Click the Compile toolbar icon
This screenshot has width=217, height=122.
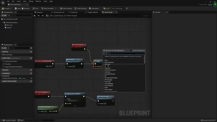3,8
